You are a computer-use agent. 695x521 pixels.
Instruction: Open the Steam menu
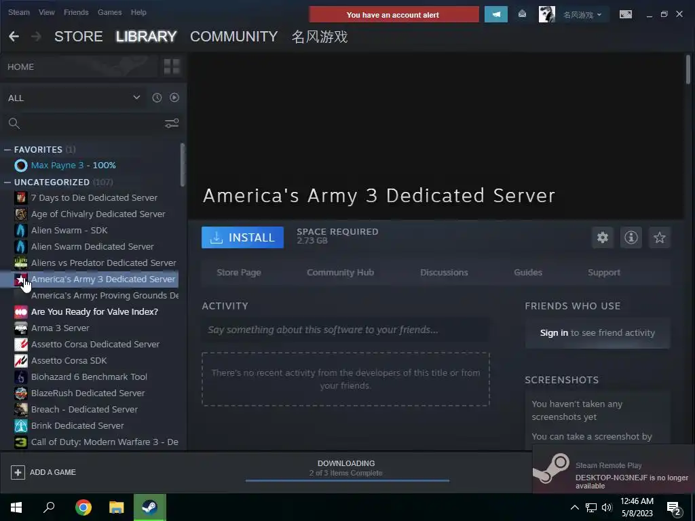coord(19,12)
